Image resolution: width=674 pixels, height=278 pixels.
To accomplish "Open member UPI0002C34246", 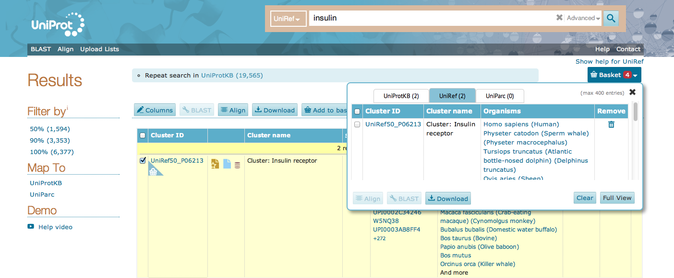I will click(397, 212).
